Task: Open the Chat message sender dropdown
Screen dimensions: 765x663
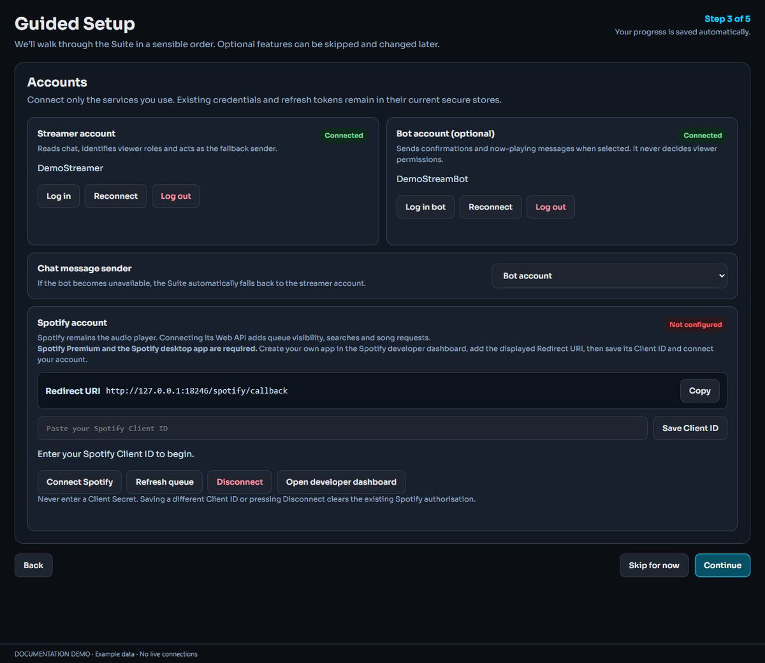Action: [x=609, y=276]
